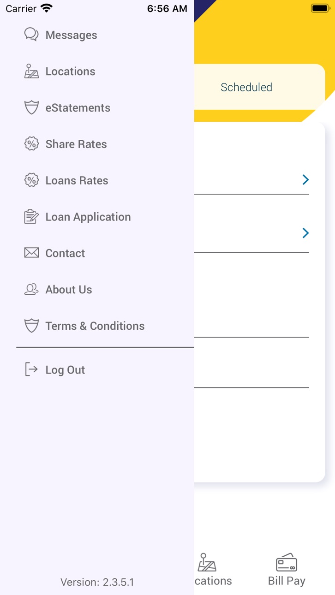
Task: Tap the Log Out arrow icon
Action: click(x=31, y=369)
